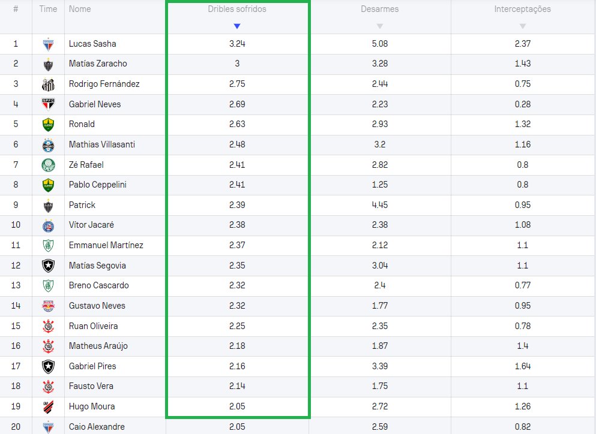Screen dimensions: 596x434
Task: Open the Botafogo crest next to Matías Segovia
Action: coord(48,266)
